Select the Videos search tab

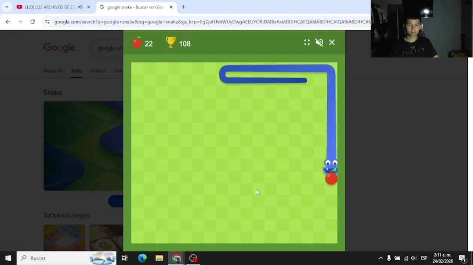coord(98,71)
